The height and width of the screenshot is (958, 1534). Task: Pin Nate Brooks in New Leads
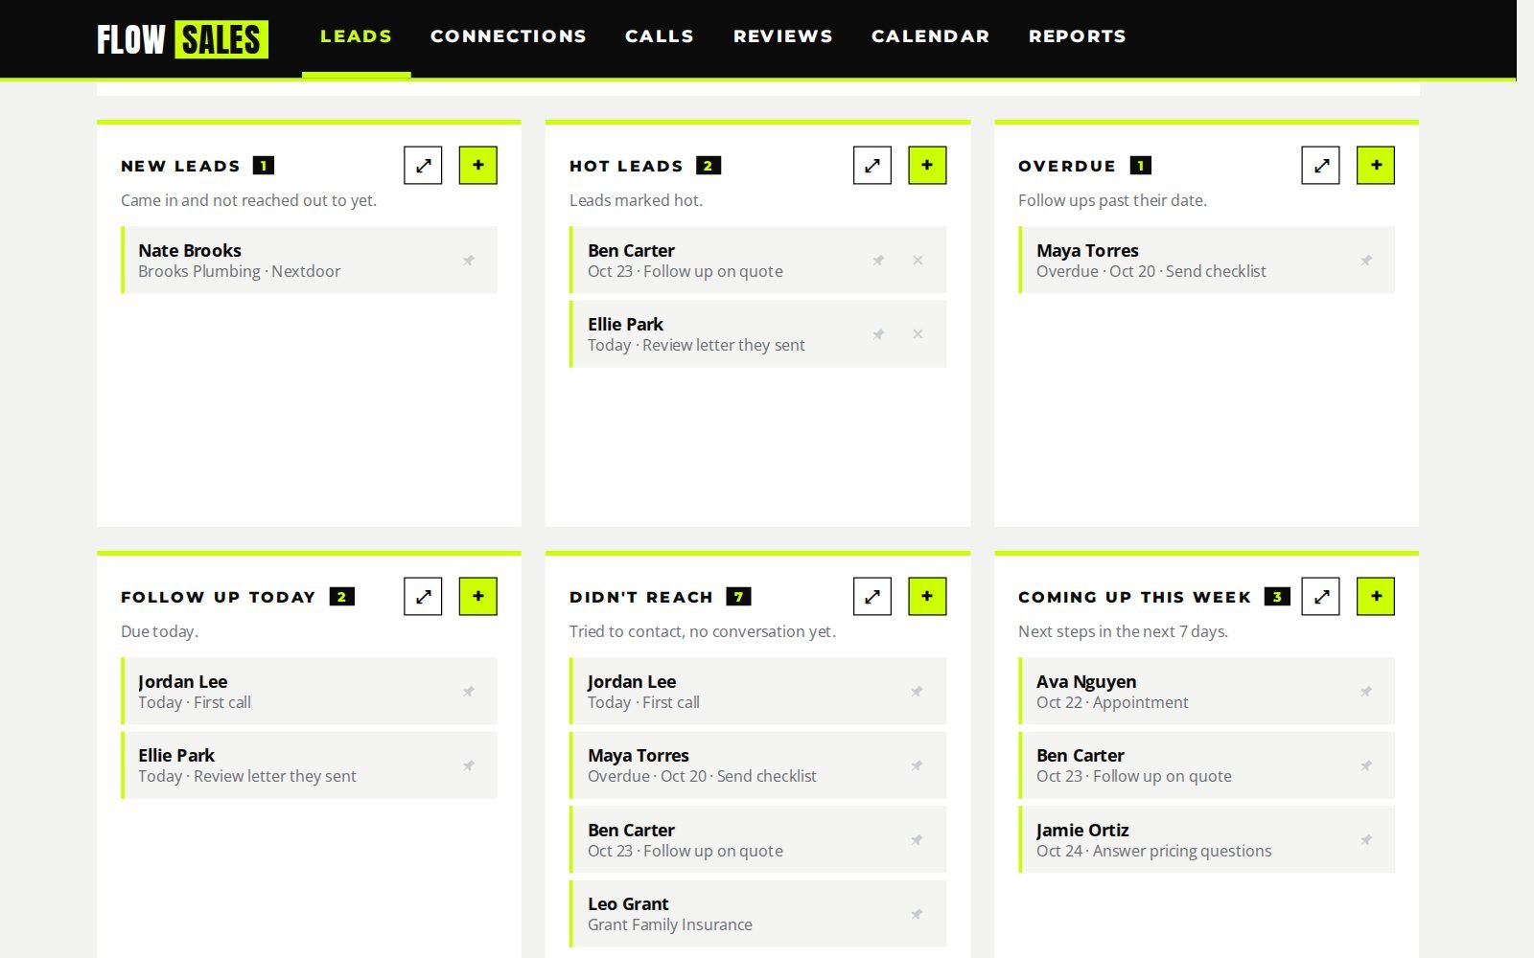click(x=469, y=260)
